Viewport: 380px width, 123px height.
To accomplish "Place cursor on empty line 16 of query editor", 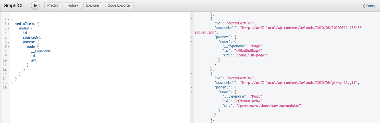I will [x=100, y=88].
